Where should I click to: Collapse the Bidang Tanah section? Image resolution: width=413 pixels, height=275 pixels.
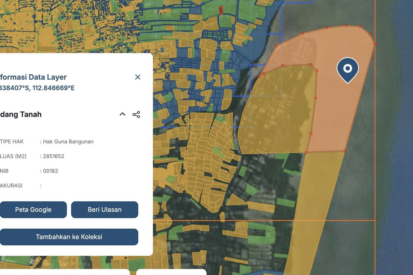coord(123,114)
